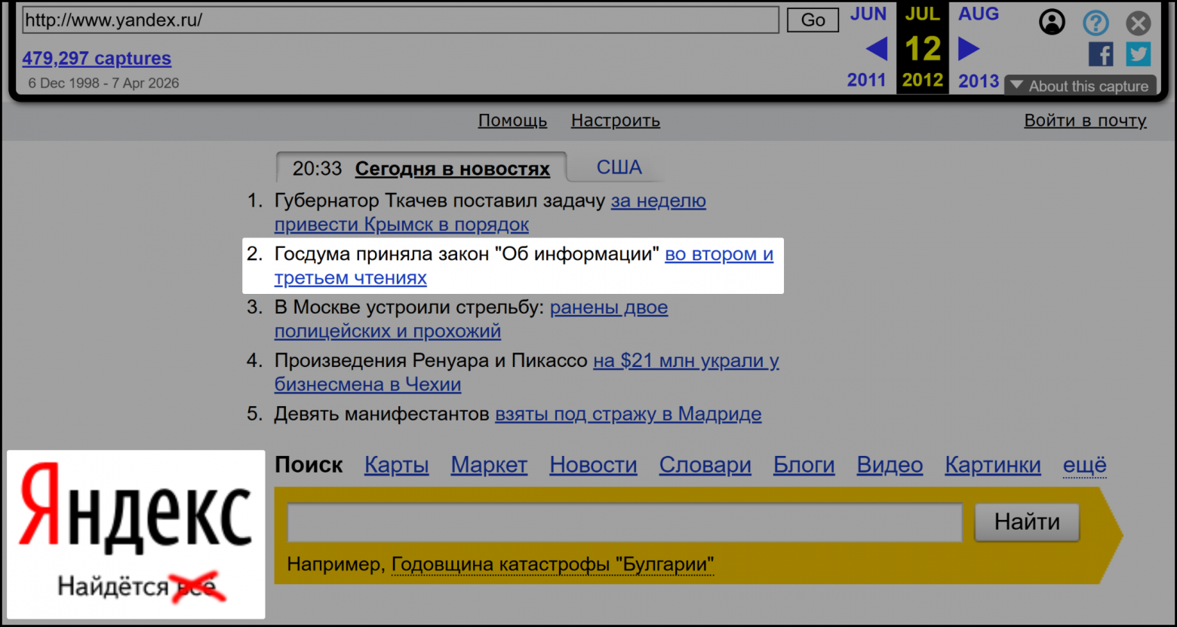Image resolution: width=1177 pixels, height=627 pixels.
Task: Expand the About this capture dropdown
Action: pyautogui.click(x=1080, y=86)
